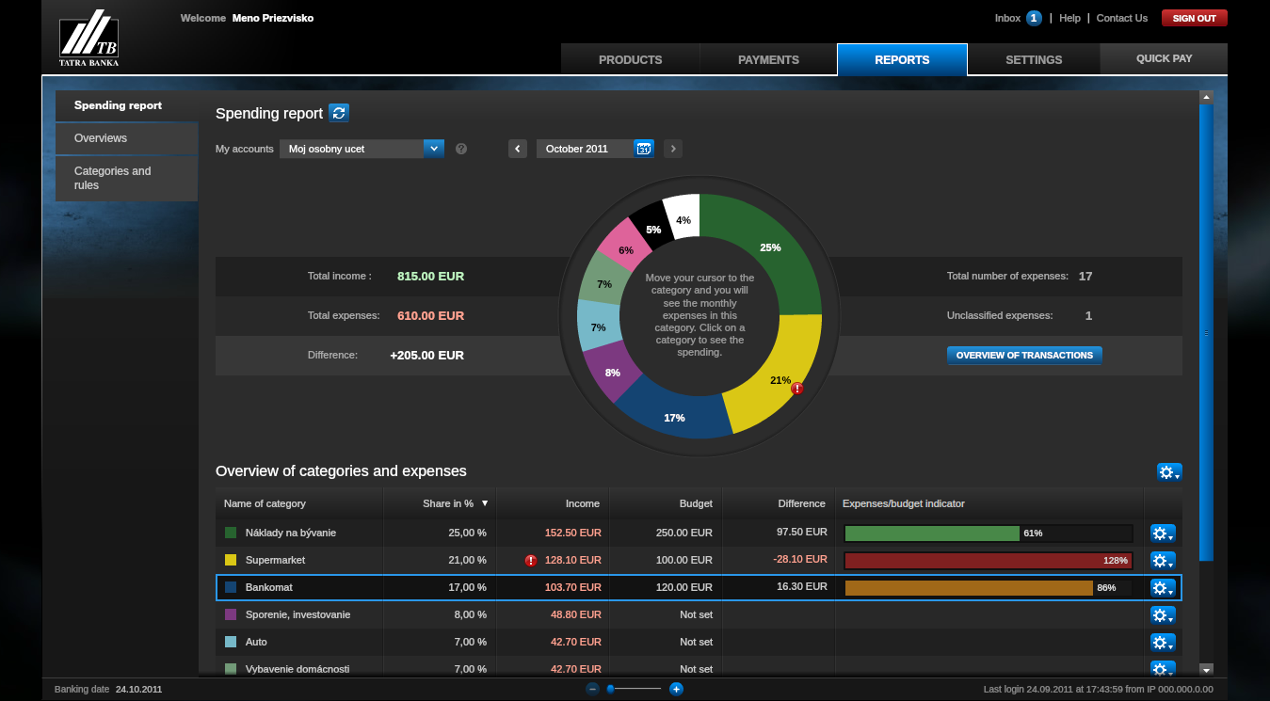Switch to the Payments tab
Viewport: 1270px width, 701px height.
click(x=768, y=59)
